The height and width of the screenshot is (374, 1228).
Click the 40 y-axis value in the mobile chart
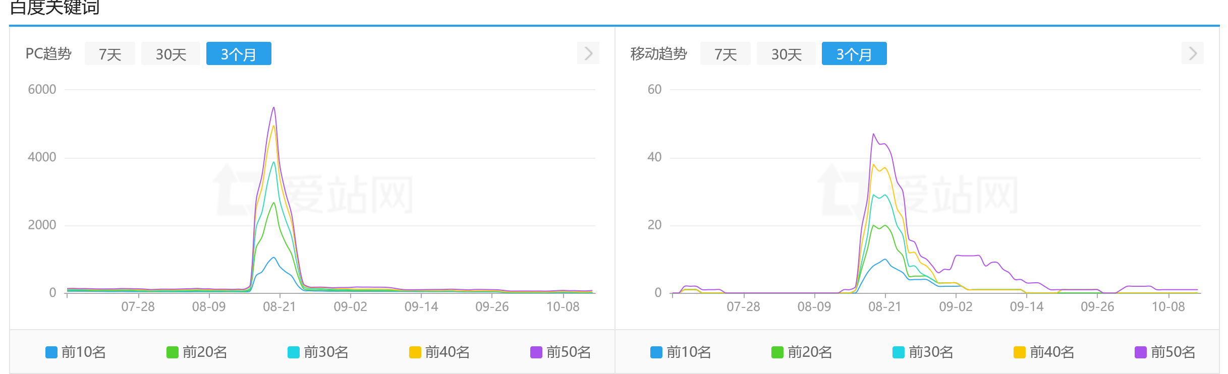pyautogui.click(x=654, y=157)
